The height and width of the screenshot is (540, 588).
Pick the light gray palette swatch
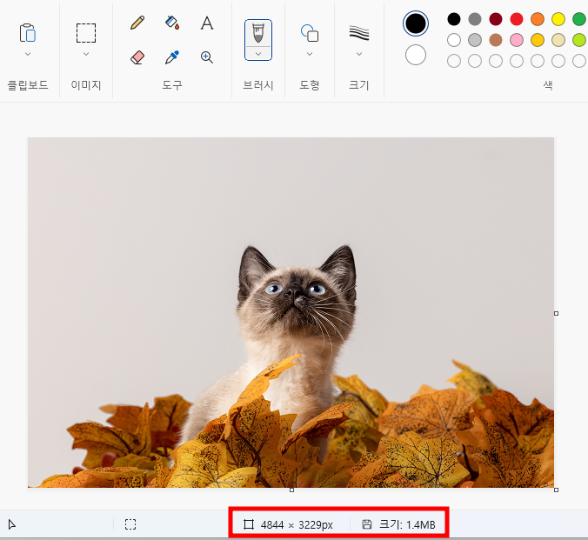[x=475, y=40]
